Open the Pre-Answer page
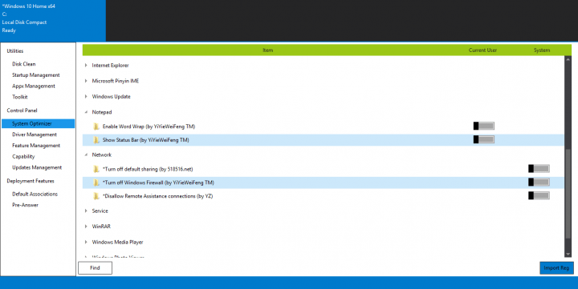 point(25,205)
